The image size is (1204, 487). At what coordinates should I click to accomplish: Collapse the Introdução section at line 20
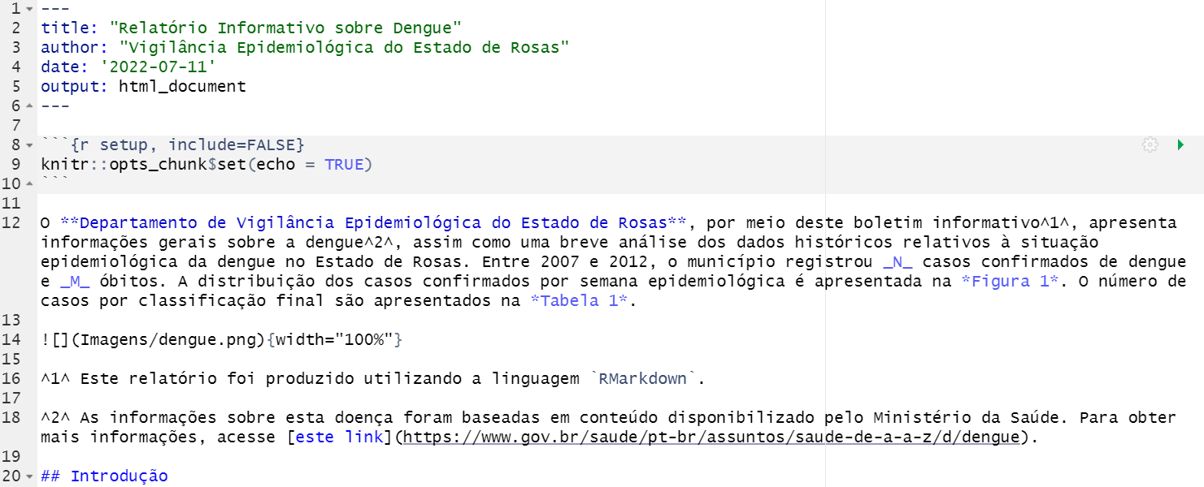click(30, 476)
